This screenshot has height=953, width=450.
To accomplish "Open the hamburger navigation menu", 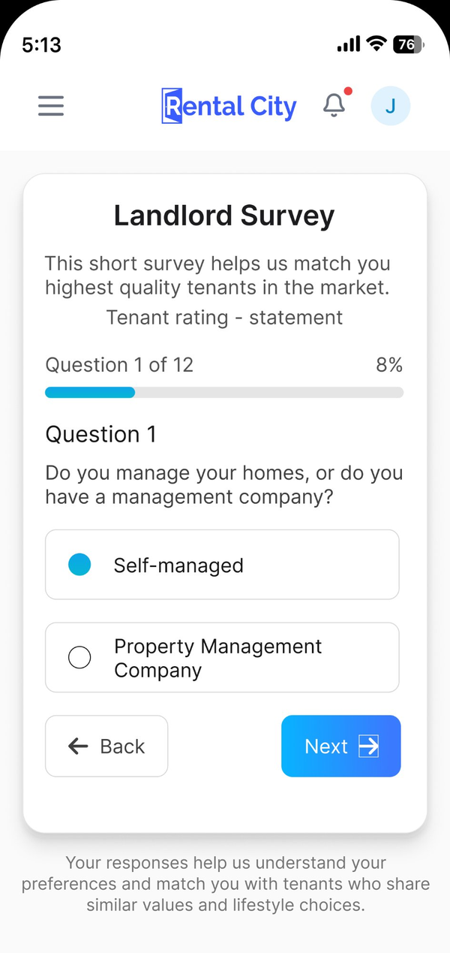I will pos(51,106).
